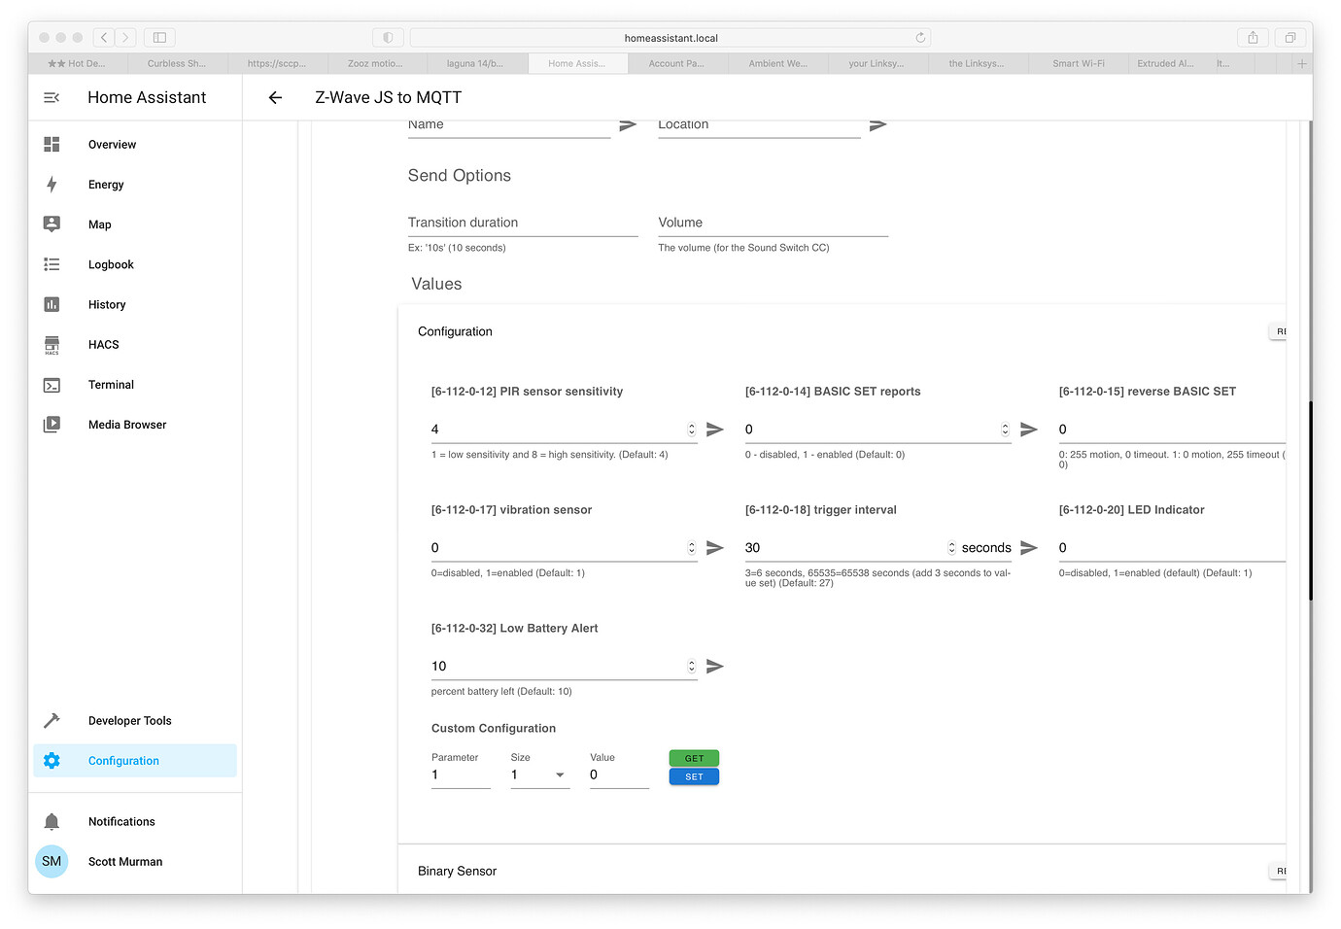The image size is (1341, 929).
Task: Go back with the Z-Wave JS page arrow
Action: 275,97
